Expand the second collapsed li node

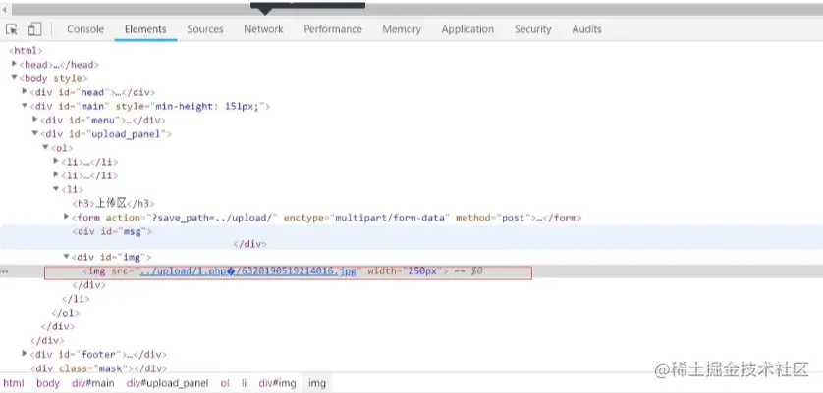point(56,175)
